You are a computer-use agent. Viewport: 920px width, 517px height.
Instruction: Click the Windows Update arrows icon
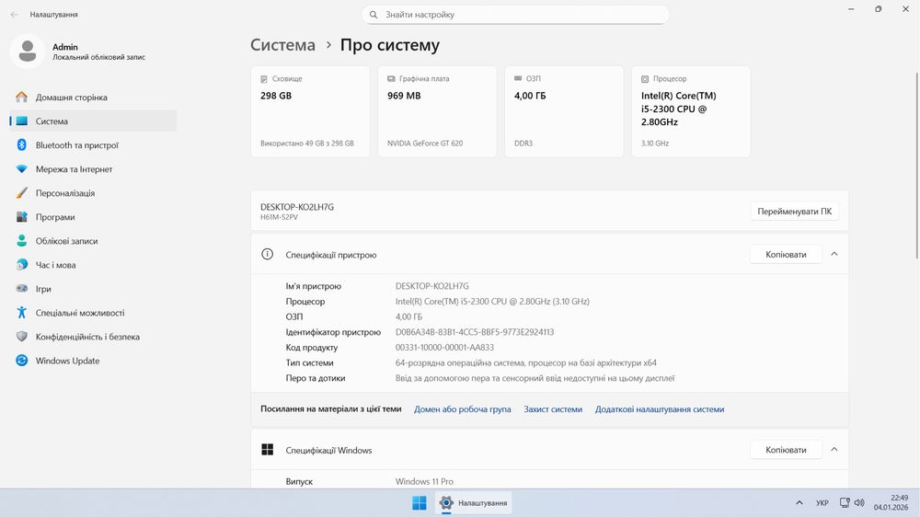pos(22,361)
